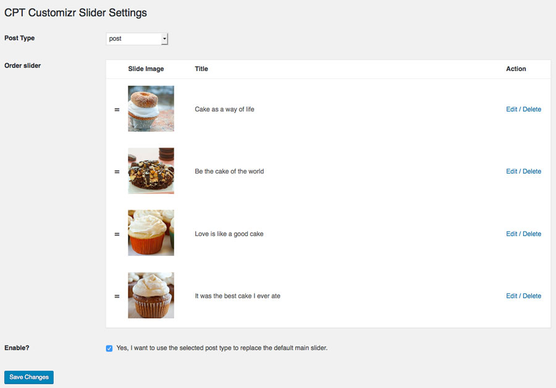The width and height of the screenshot is (556, 388).
Task: Click the 'Title' column header
Action: click(x=201, y=69)
